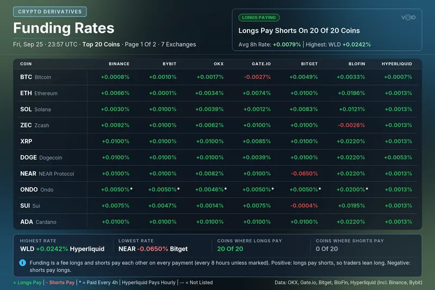Select the BTC Bitcoin row label

coord(35,77)
